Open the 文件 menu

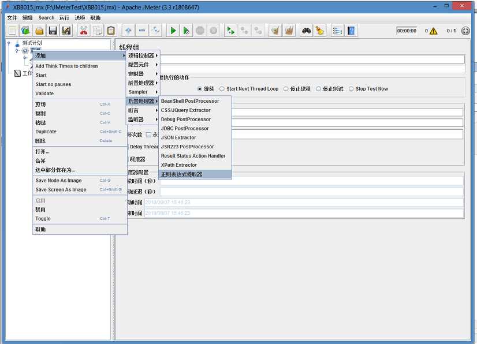pos(12,18)
